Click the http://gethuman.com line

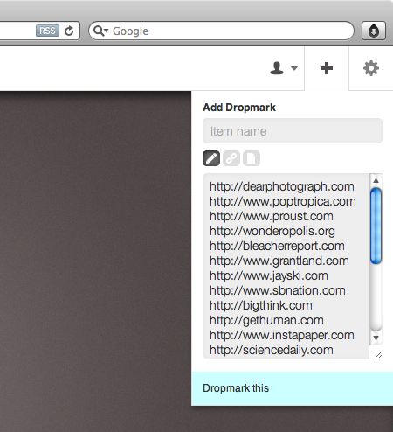[x=266, y=320]
